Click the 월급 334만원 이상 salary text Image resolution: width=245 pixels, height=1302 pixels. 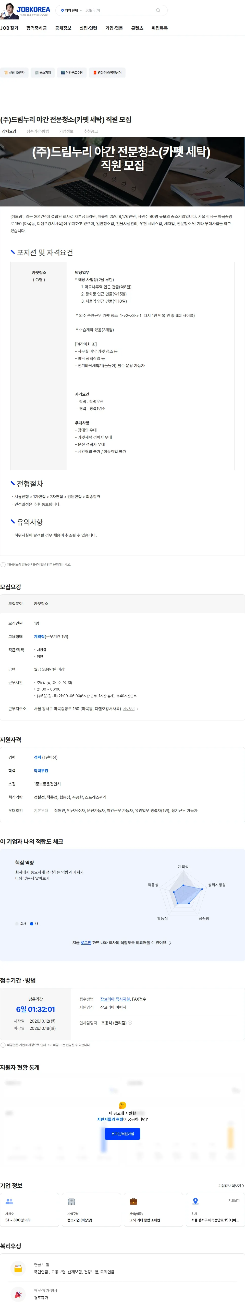[49, 669]
